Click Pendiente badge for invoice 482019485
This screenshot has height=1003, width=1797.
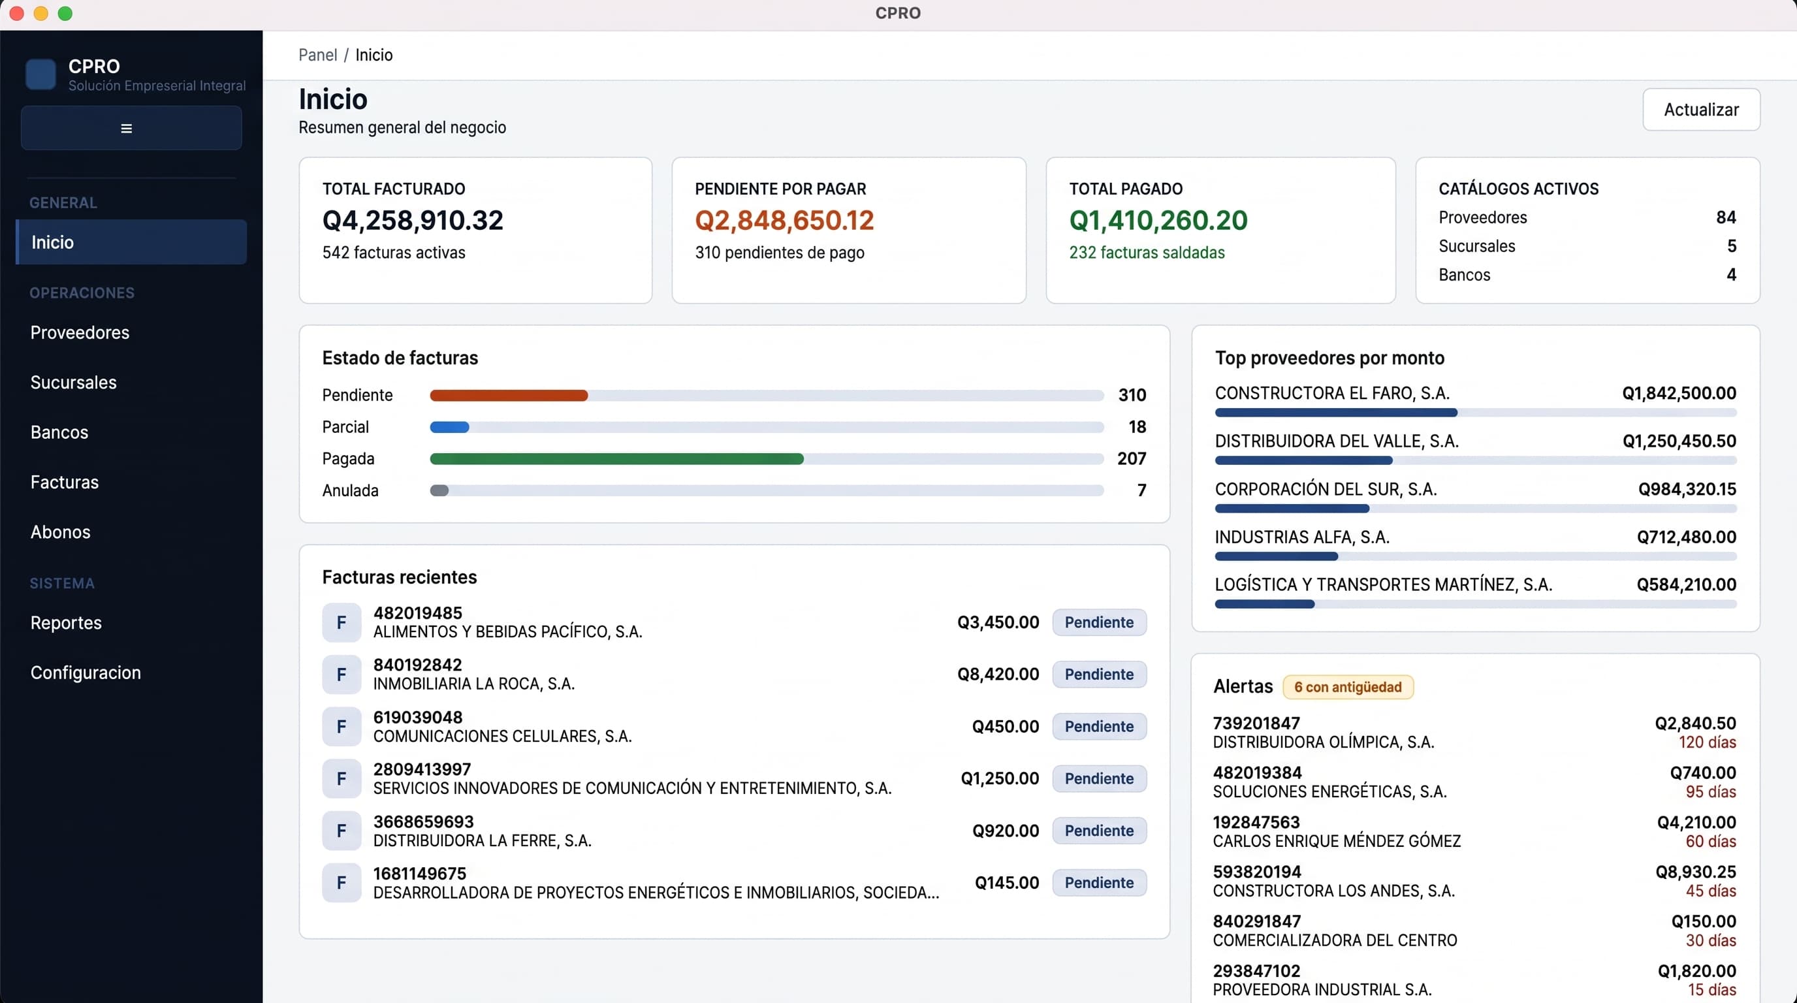1099,622
